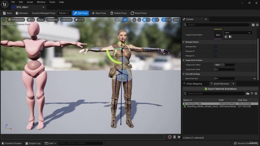Open the Perspective view mode dropdown
260x146 pixels.
pyautogui.click(x=16, y=20)
